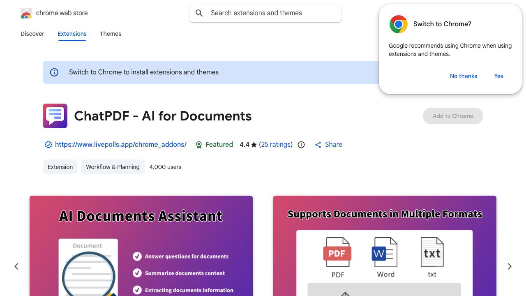The height and width of the screenshot is (296, 526).
Task: Click the PDF file icon in the screenshot
Action: [x=337, y=252]
